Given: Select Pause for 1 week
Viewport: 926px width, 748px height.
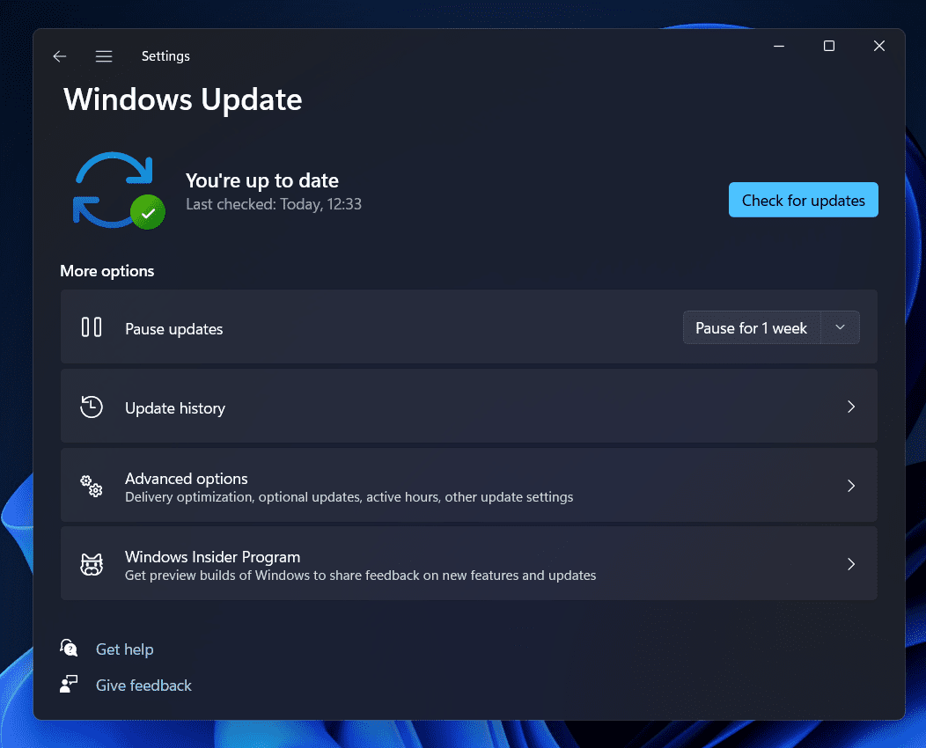Looking at the screenshot, I should coord(751,326).
